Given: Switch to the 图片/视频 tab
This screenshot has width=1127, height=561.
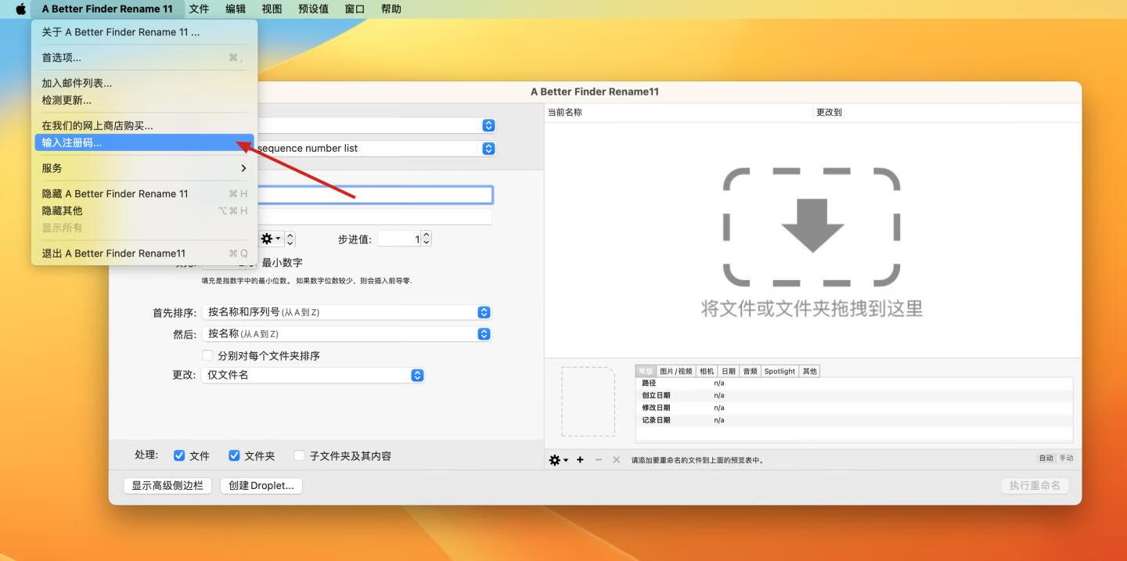Looking at the screenshot, I should click(676, 371).
